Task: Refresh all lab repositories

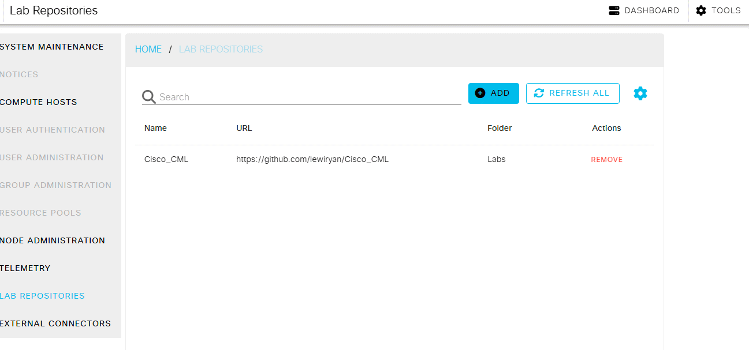Action: 573,93
